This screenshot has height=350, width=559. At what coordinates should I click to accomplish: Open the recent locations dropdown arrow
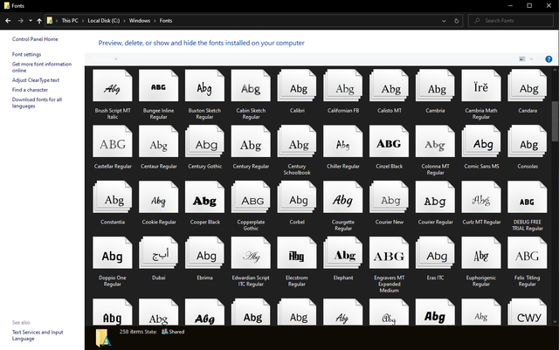click(x=31, y=21)
